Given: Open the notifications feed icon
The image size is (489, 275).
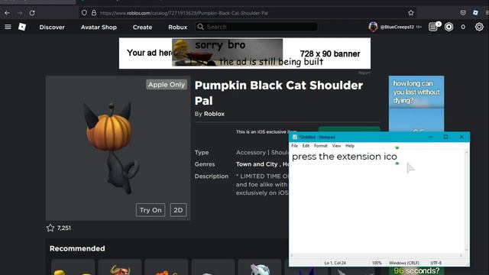Looking at the screenshot, I should [x=433, y=27].
